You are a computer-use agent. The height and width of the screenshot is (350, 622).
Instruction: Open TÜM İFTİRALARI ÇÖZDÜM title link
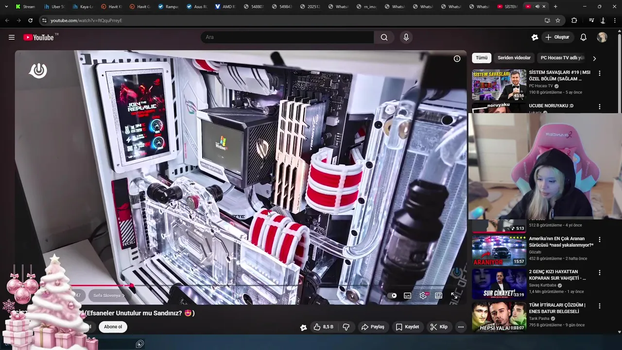[x=557, y=308]
